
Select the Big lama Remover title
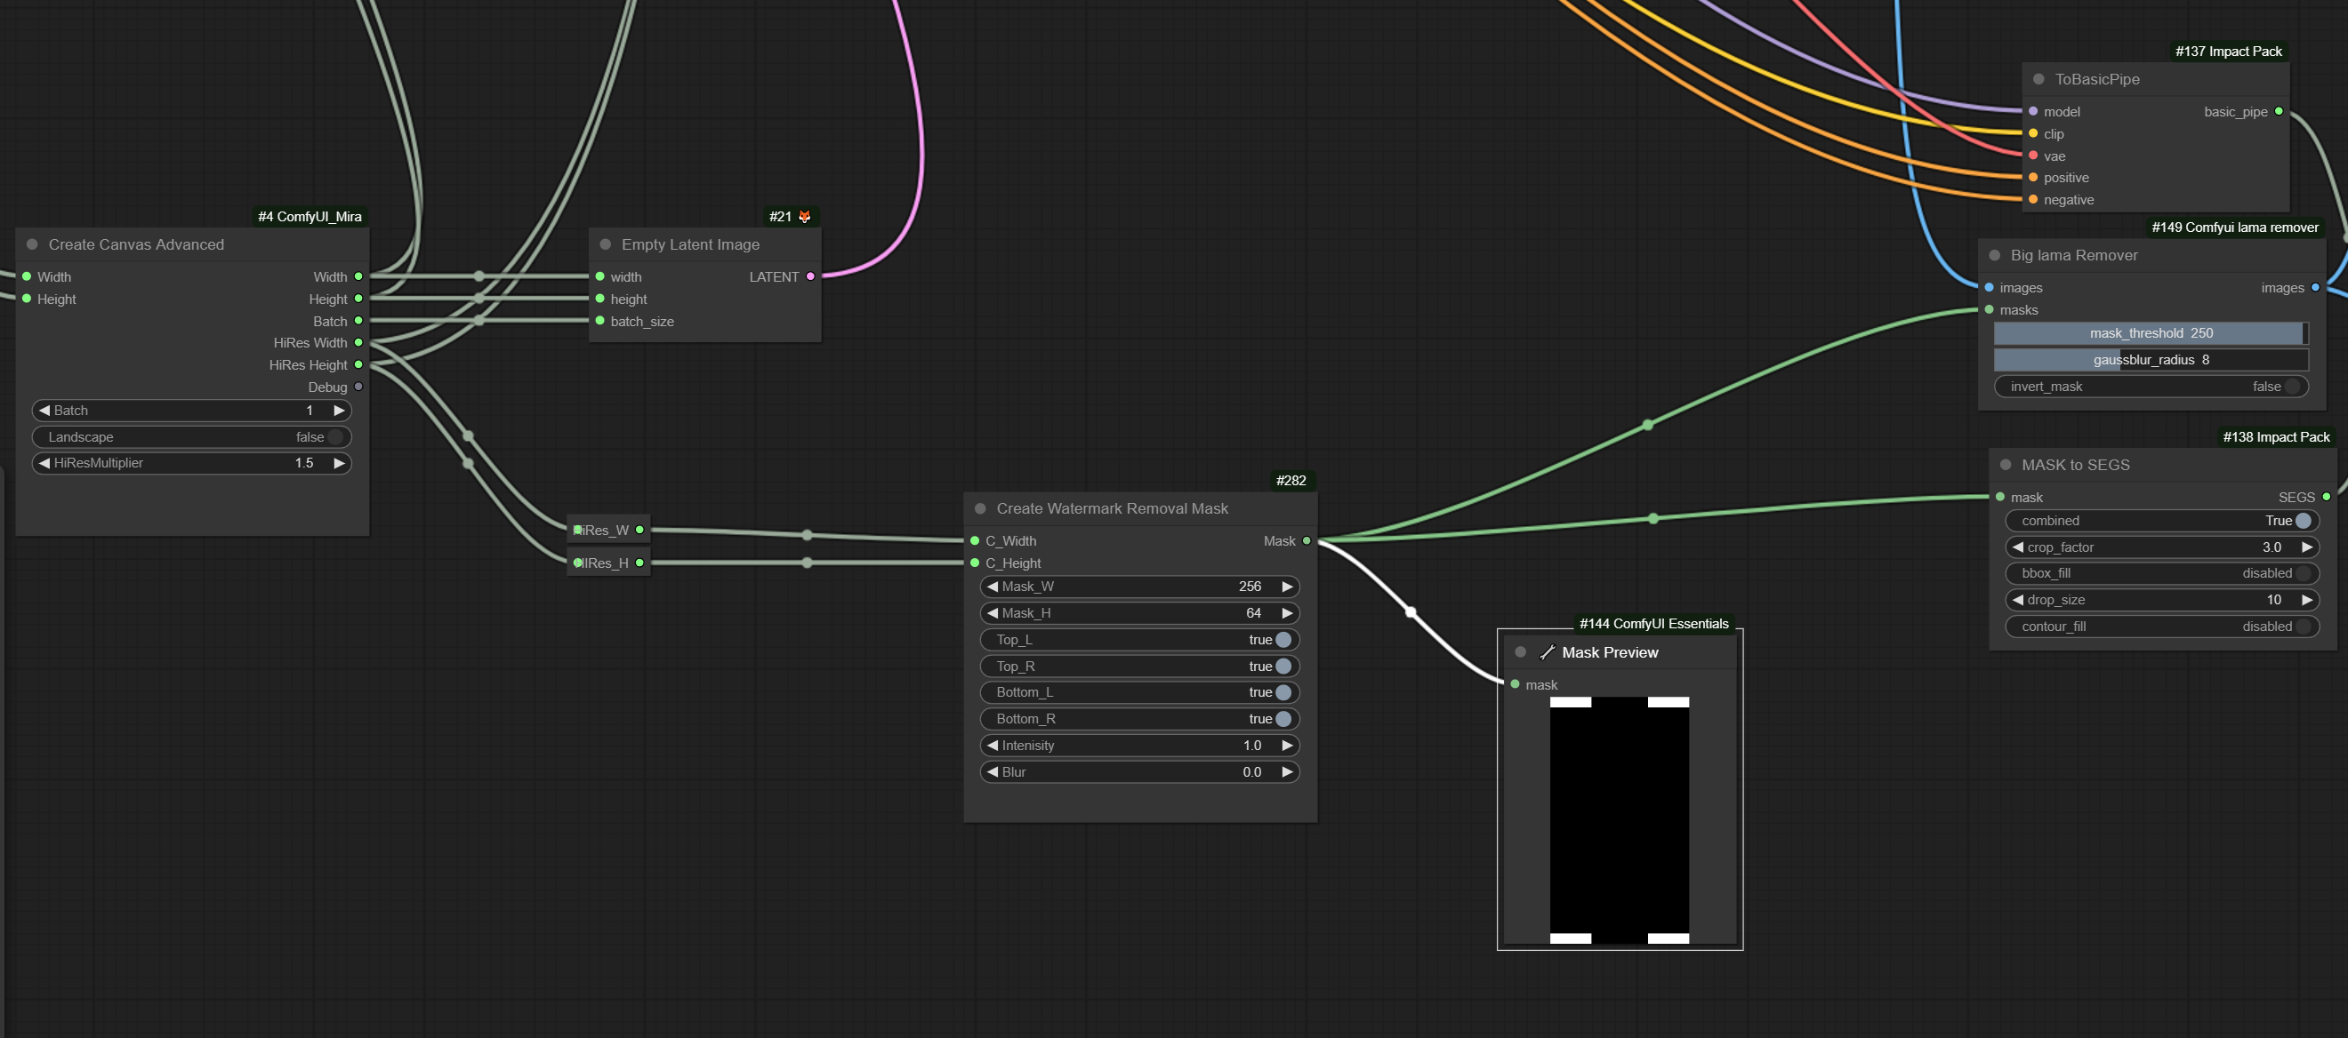tap(2074, 255)
